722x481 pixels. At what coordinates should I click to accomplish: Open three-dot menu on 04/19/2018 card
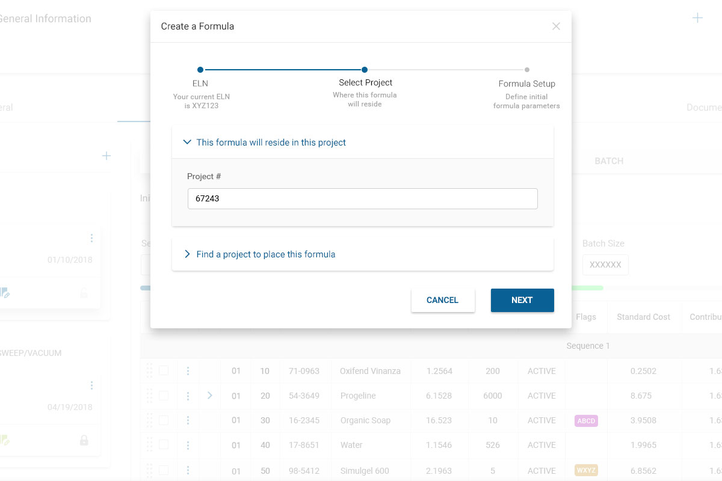coord(91,385)
